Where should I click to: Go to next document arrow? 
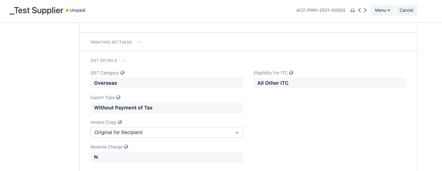pyautogui.click(x=365, y=10)
